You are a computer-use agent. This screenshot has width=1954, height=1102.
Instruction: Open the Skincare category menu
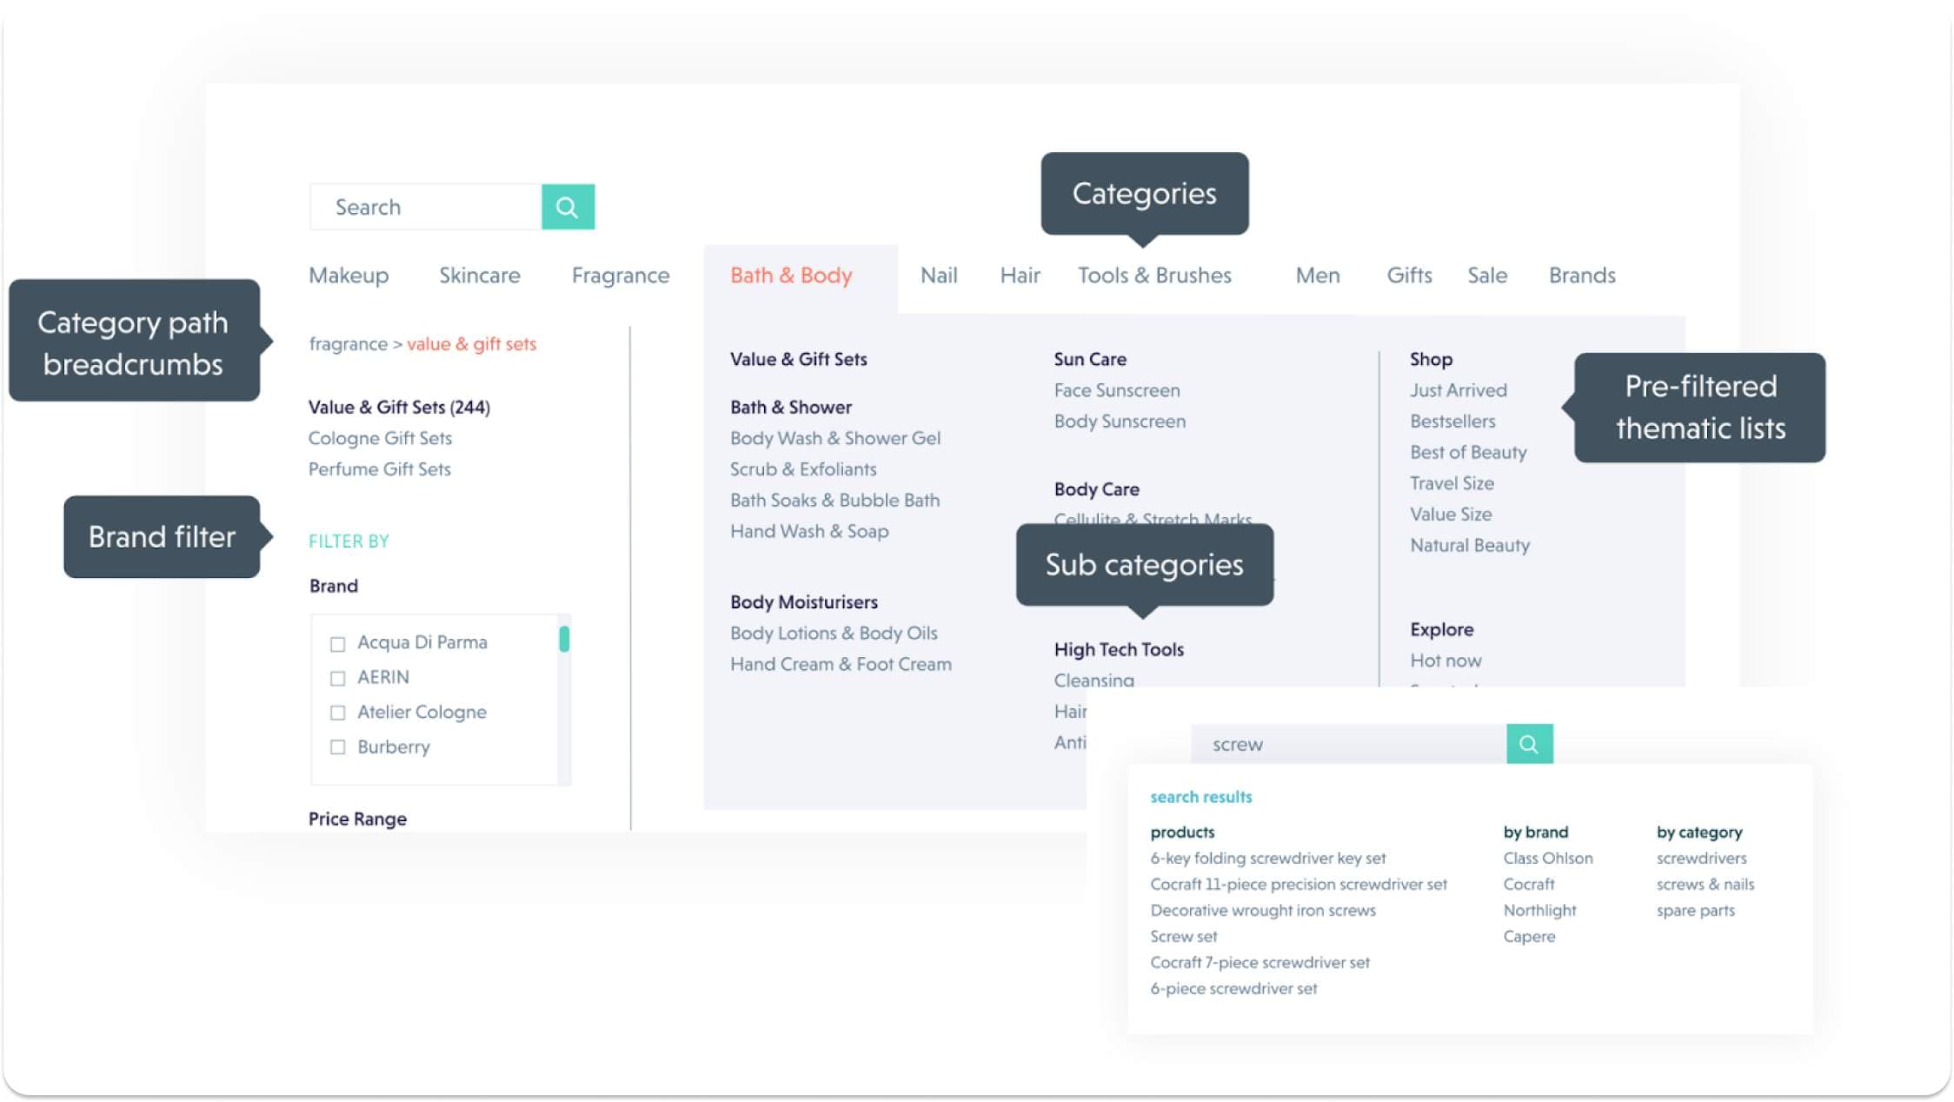pos(480,275)
